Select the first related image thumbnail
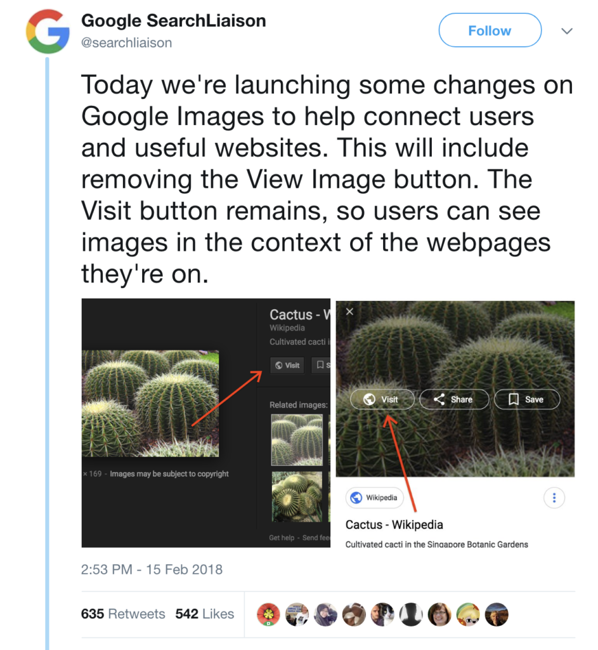The image size is (598, 650). tap(297, 439)
